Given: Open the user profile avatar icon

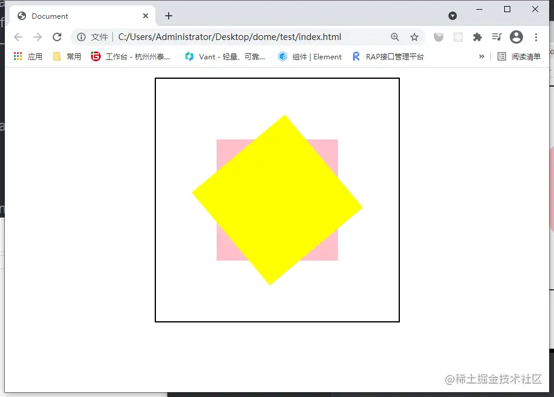Looking at the screenshot, I should pyautogui.click(x=516, y=37).
